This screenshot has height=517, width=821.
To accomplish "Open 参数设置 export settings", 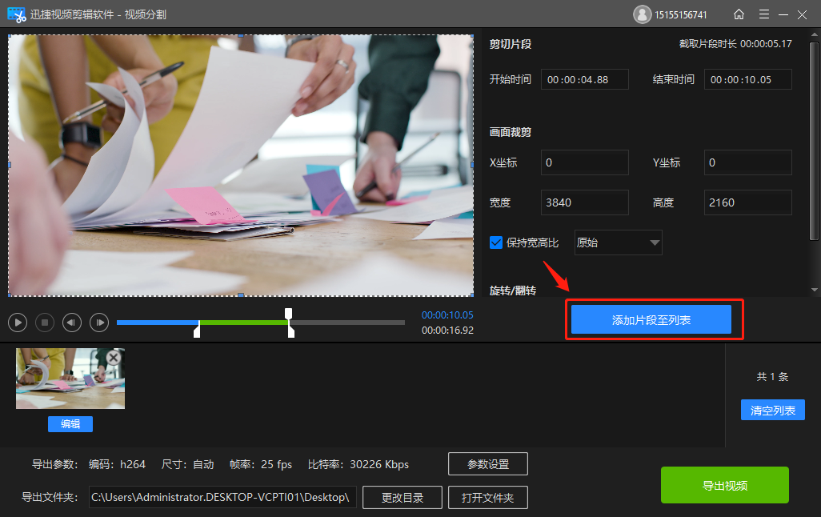I will [488, 464].
